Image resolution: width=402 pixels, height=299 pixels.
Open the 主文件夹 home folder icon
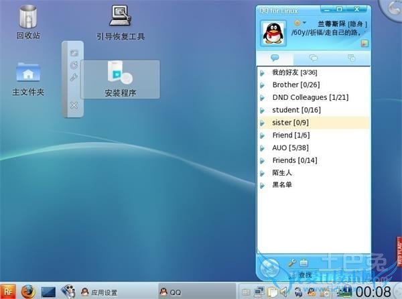pyautogui.click(x=28, y=79)
